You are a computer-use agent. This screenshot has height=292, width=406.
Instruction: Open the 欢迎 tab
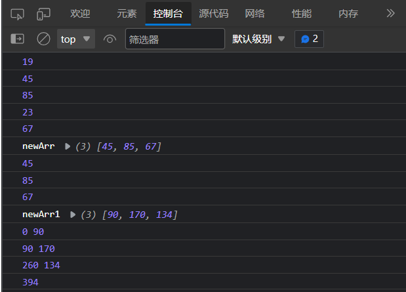pyautogui.click(x=80, y=14)
